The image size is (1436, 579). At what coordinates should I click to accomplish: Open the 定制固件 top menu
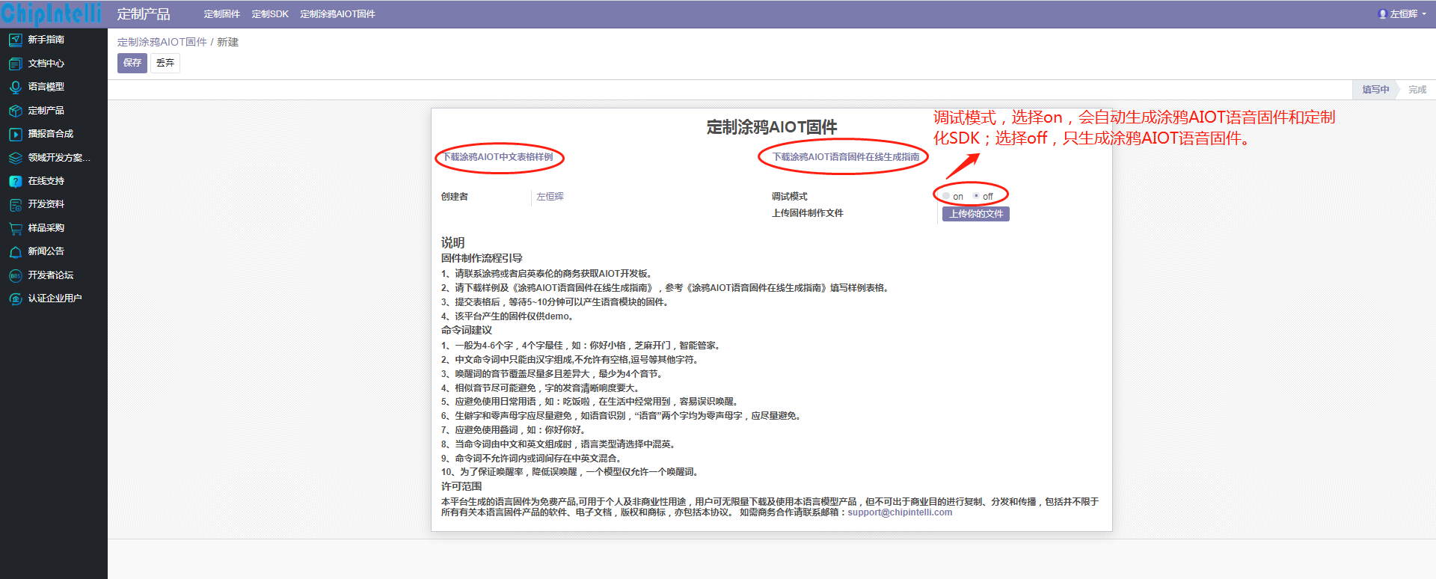tap(222, 14)
